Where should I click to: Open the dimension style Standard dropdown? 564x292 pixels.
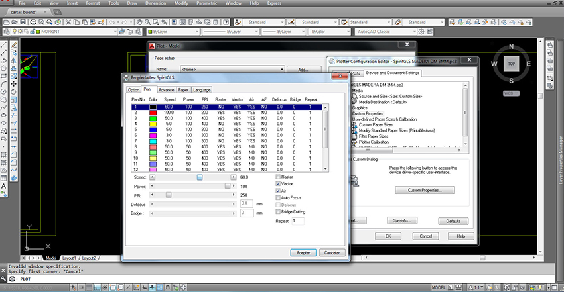[x=335, y=23]
